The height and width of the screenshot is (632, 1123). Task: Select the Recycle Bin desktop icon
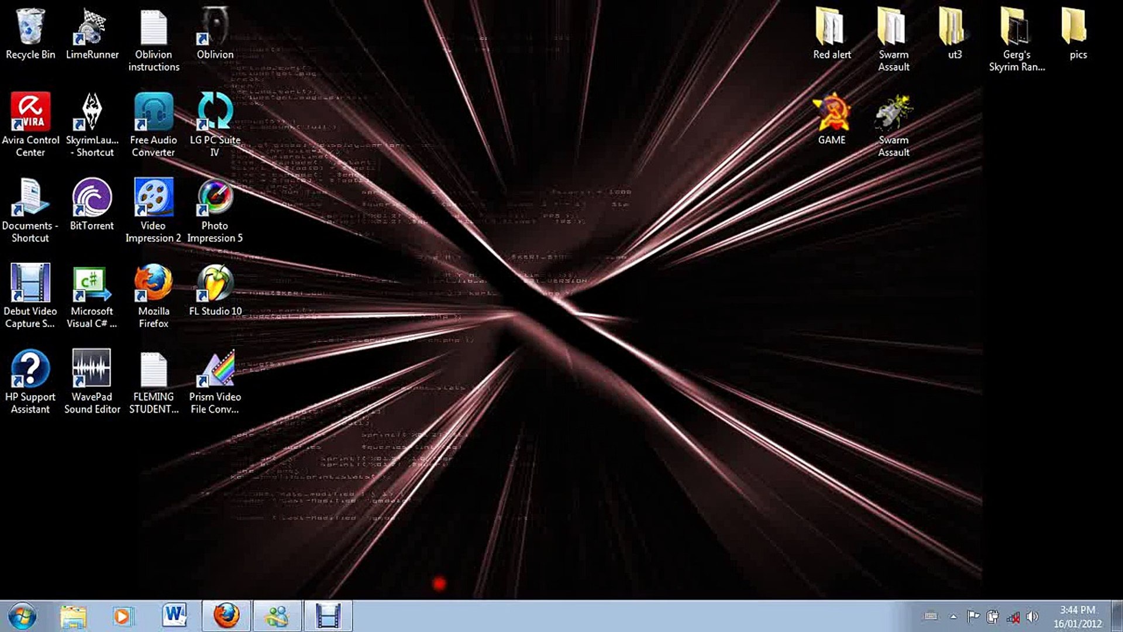pyautogui.click(x=30, y=28)
